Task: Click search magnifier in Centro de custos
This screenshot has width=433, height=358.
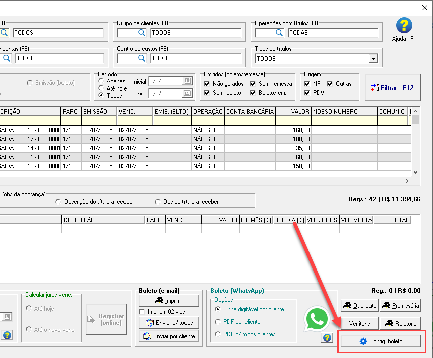Action: 142,58
